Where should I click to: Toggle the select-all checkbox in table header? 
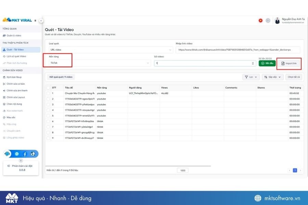[48, 87]
